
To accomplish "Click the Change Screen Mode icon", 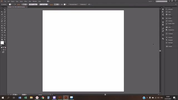I will tap(3, 52).
